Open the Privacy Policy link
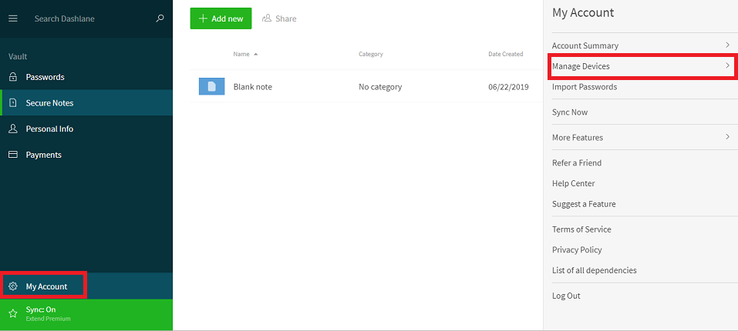This screenshot has width=738, height=331. coord(577,249)
